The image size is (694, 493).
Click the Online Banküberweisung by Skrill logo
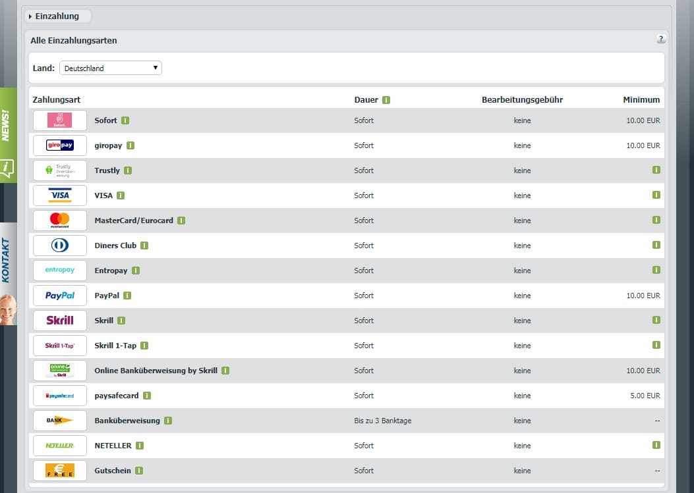pyautogui.click(x=60, y=371)
